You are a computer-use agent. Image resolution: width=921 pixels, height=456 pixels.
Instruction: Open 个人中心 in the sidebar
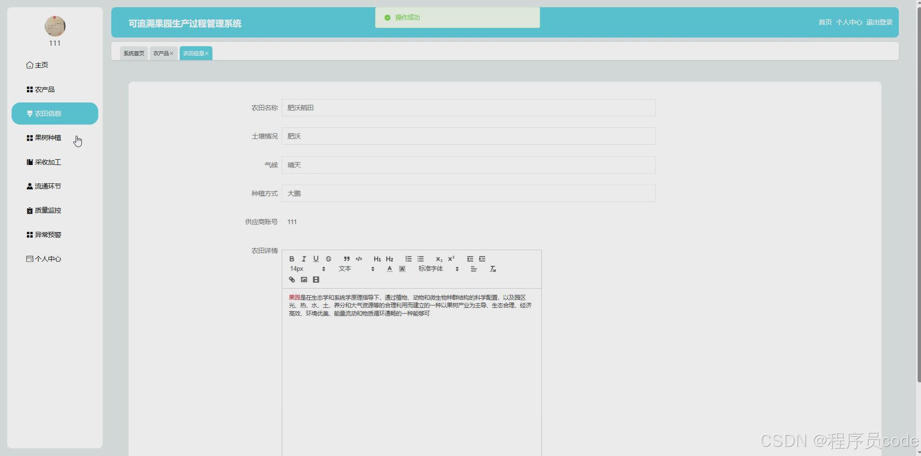pos(55,259)
